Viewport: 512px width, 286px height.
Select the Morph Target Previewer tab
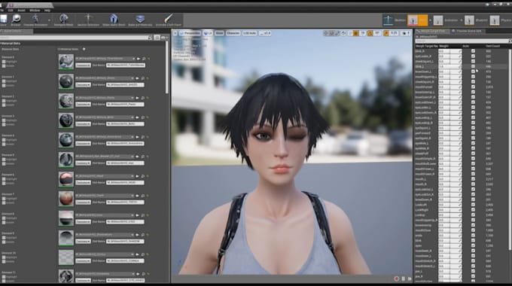tap(431, 31)
